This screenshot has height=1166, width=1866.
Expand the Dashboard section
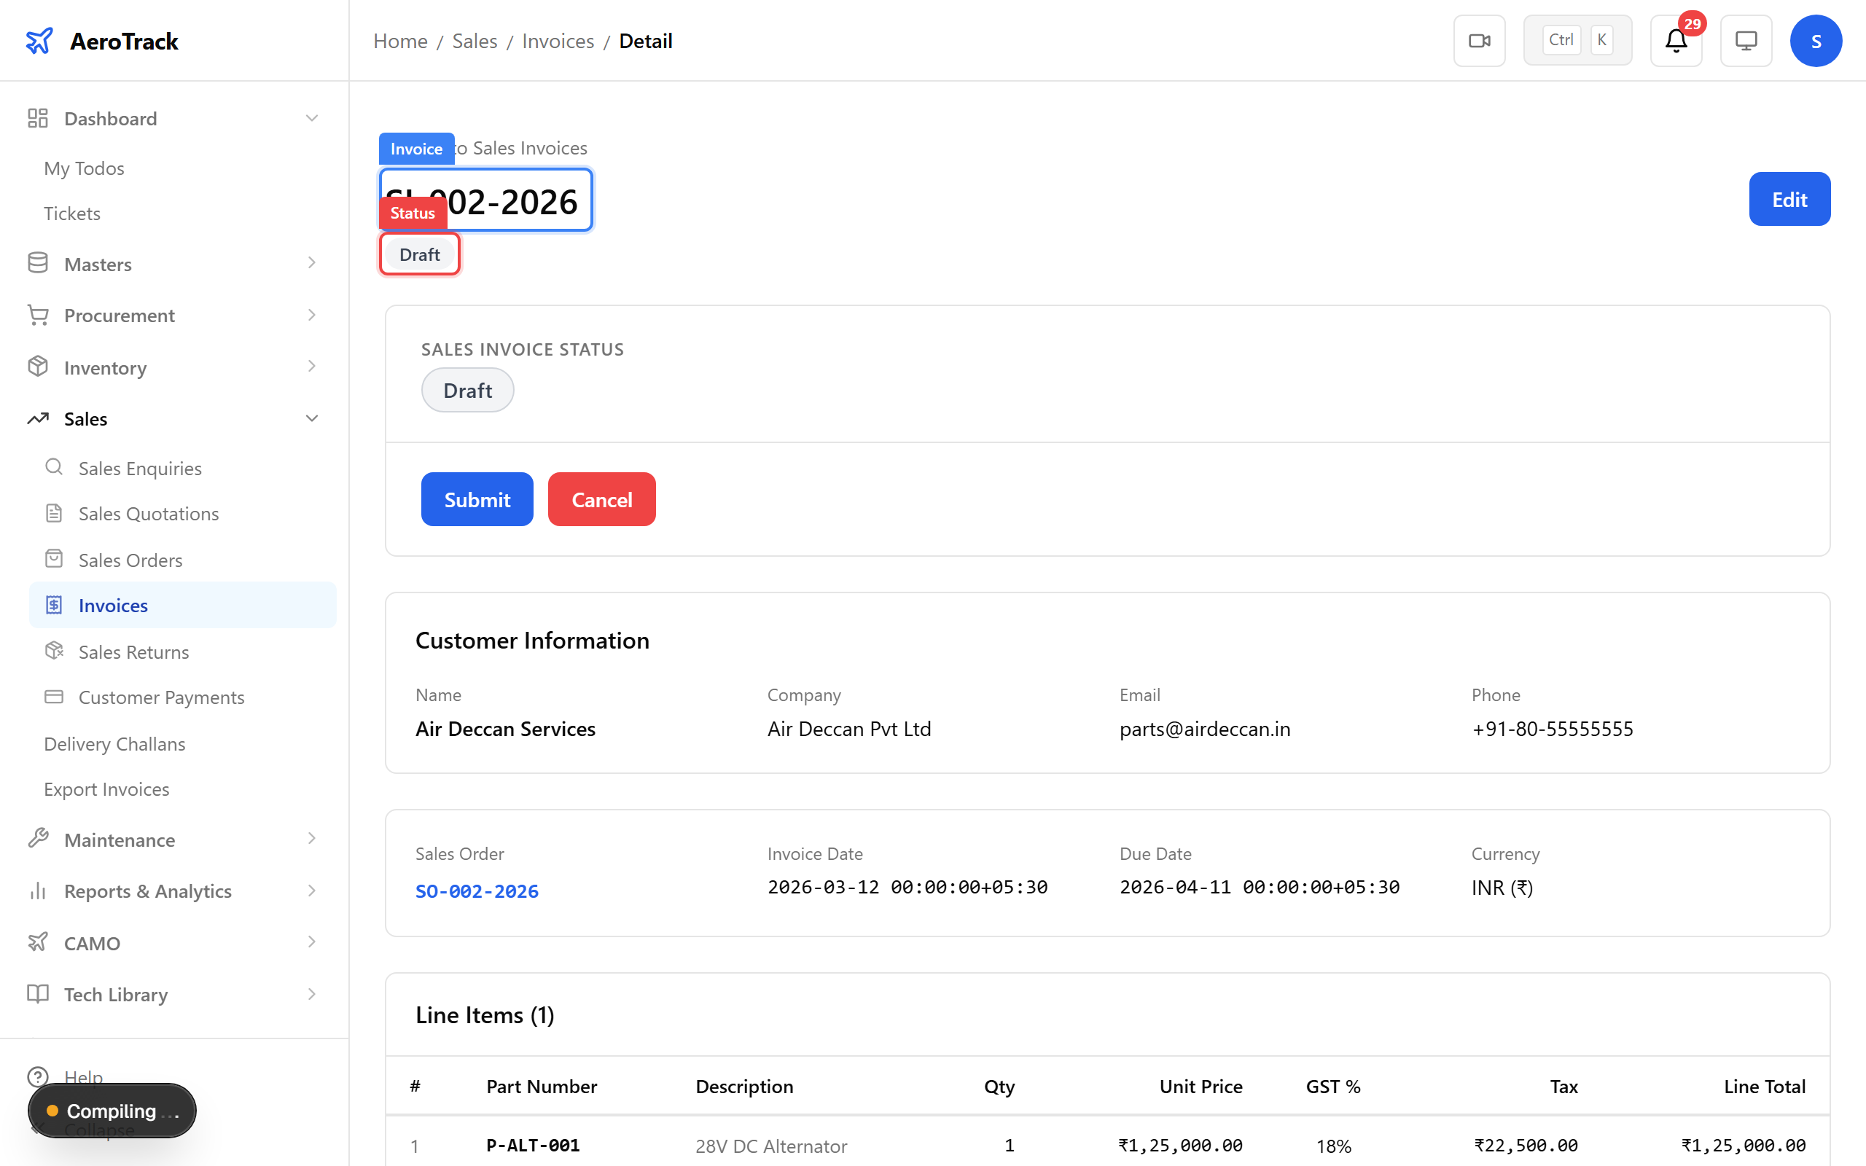[311, 117]
